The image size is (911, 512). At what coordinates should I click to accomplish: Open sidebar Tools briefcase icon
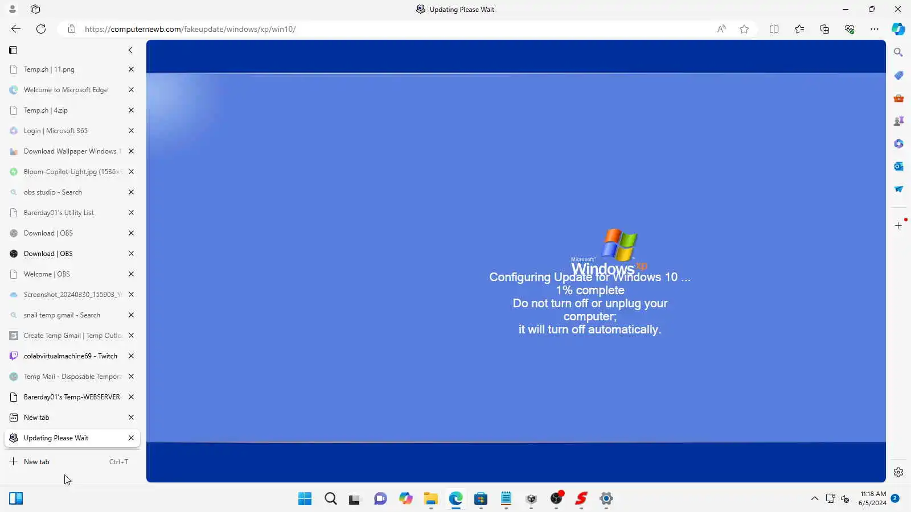point(898,98)
